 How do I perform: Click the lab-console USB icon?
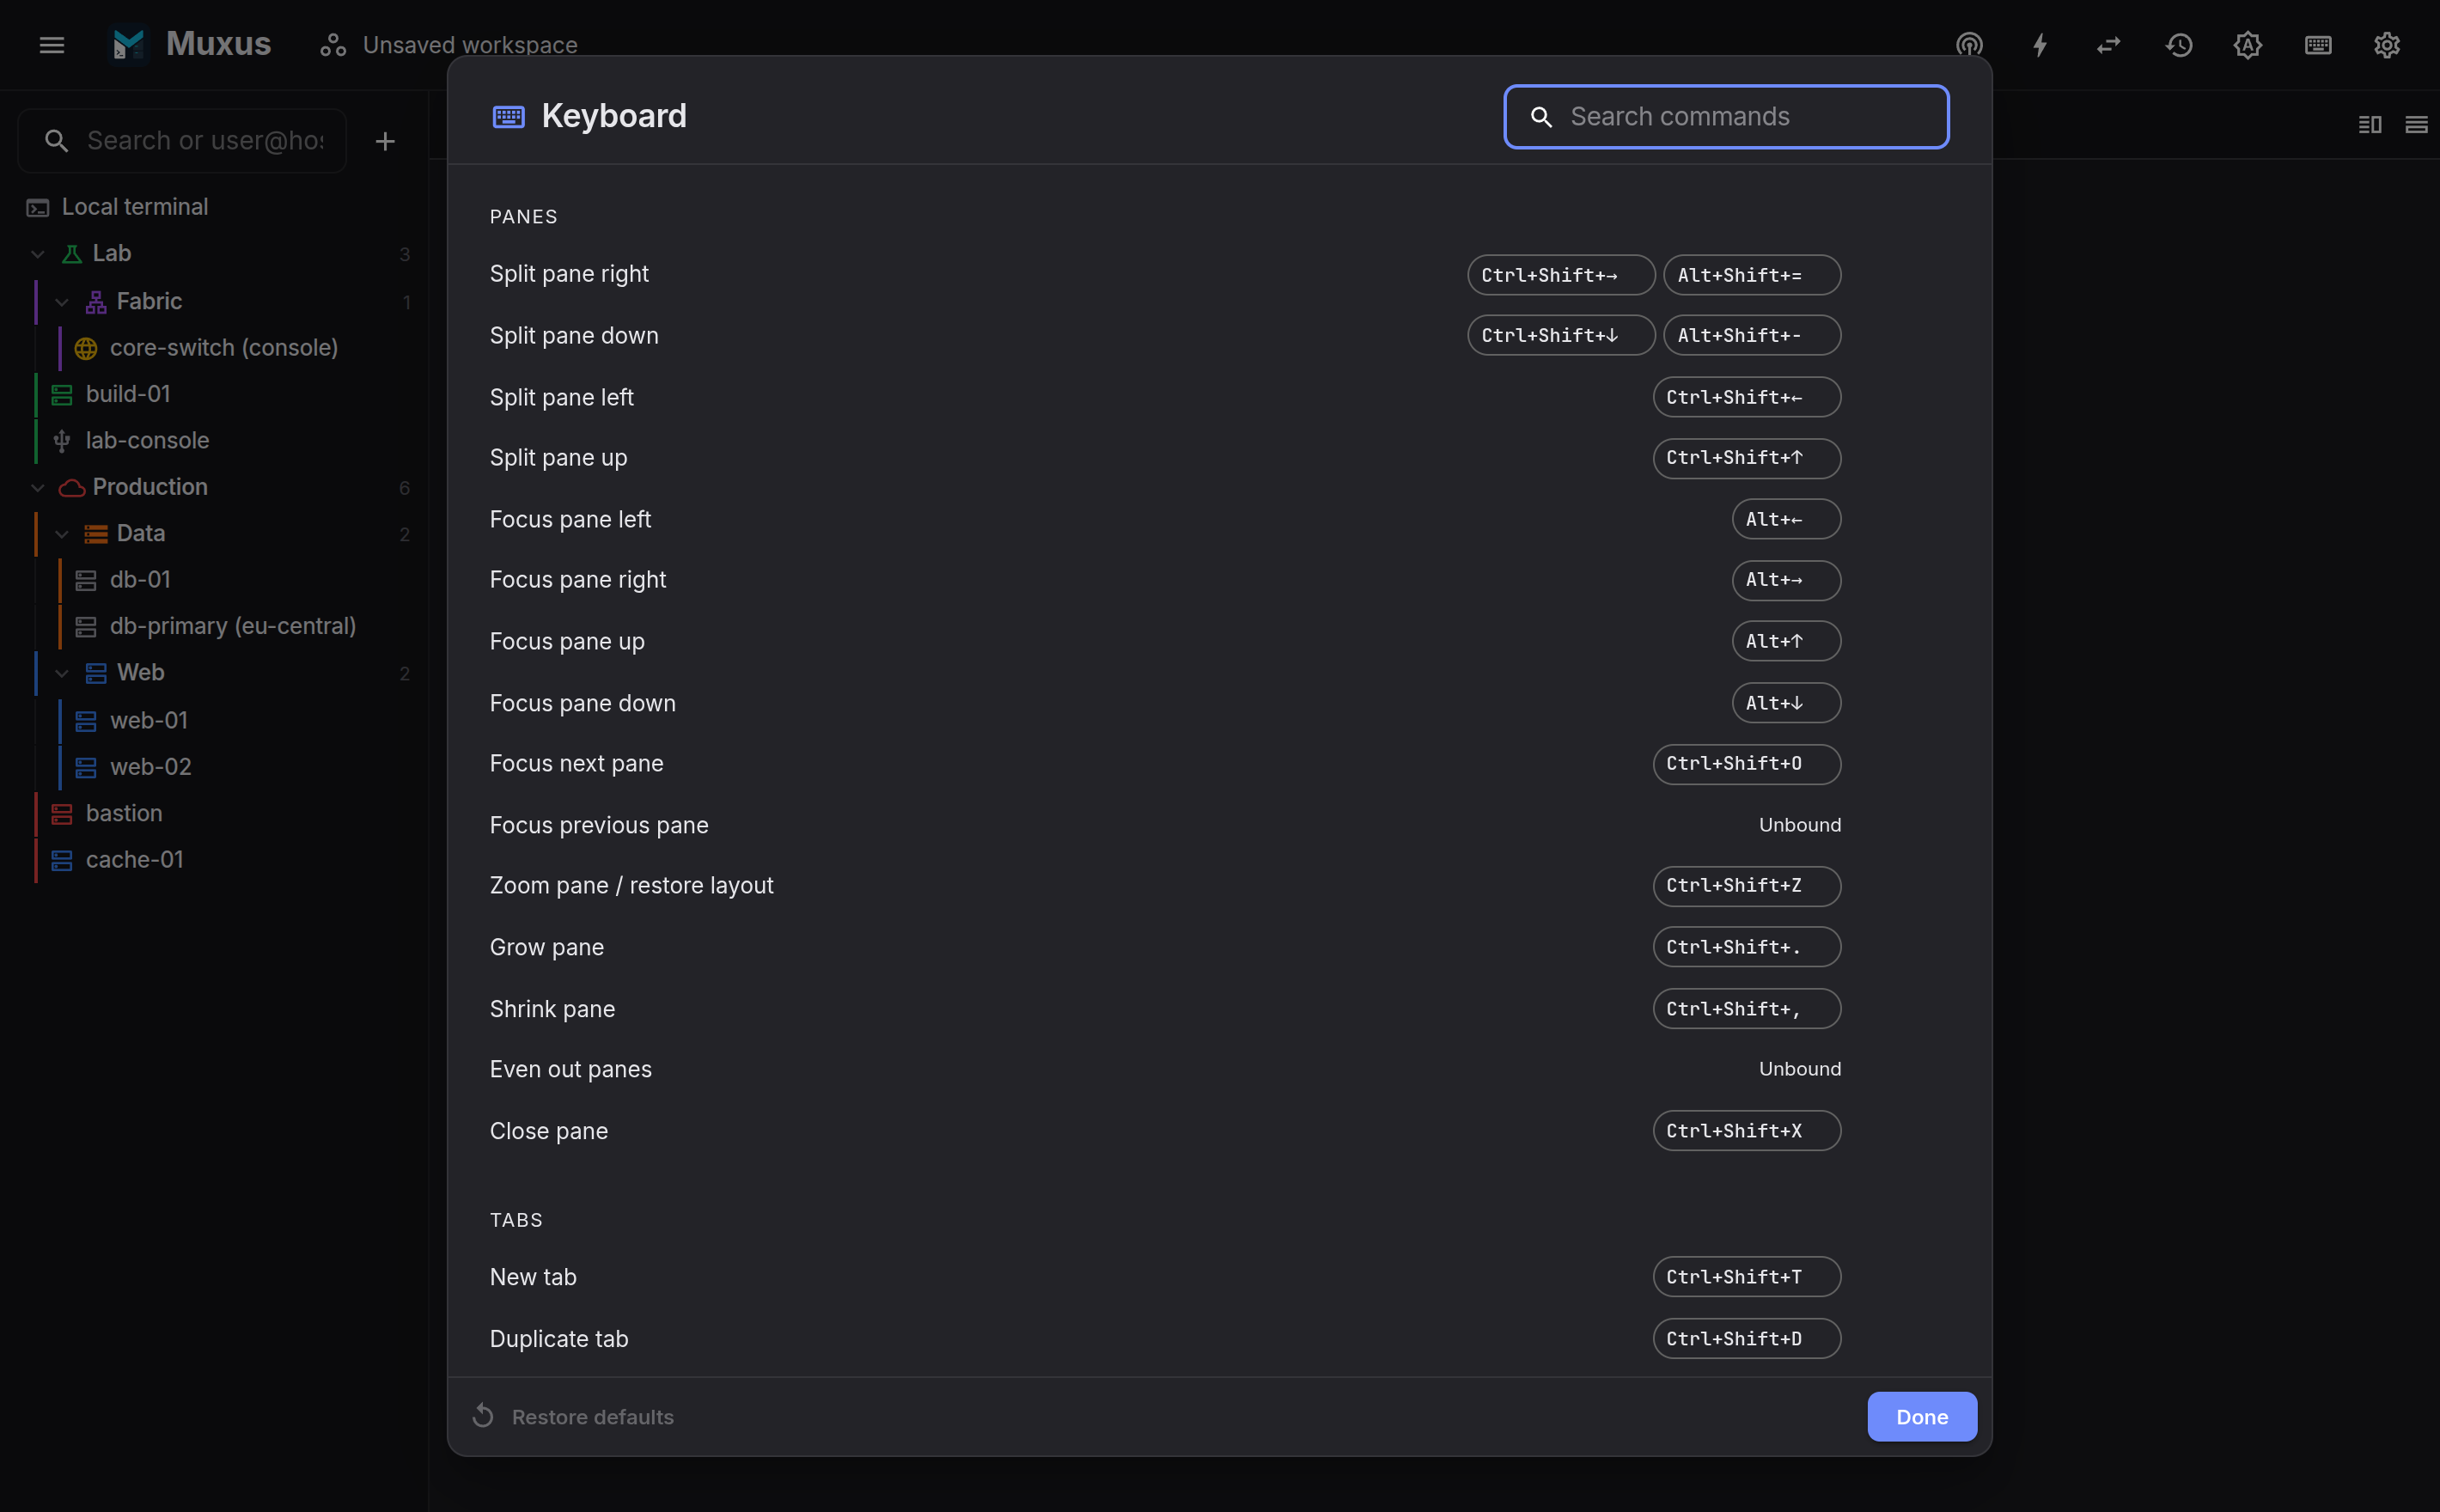62,441
